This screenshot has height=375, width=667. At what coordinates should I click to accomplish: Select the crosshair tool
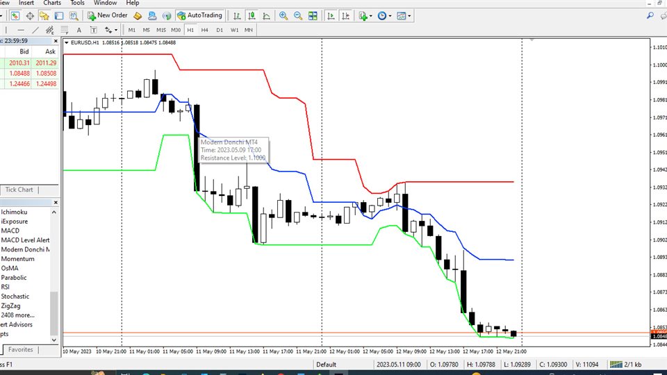pyautogui.click(x=30, y=15)
